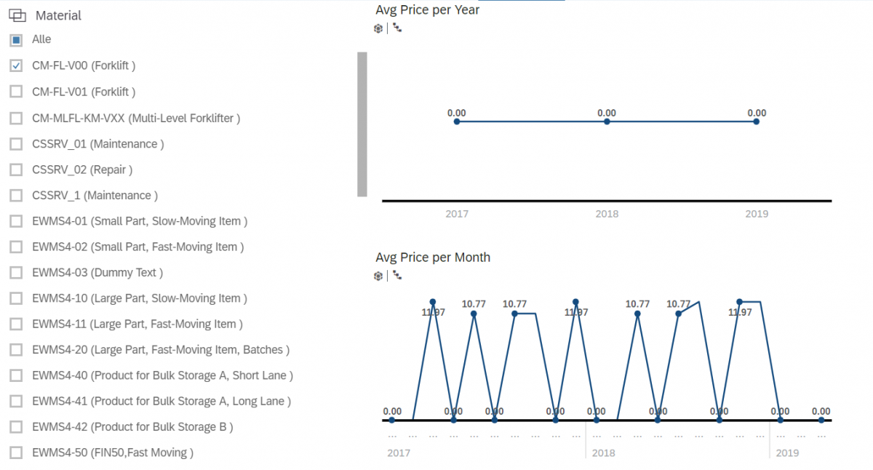Viewport: 873px width, 470px height.
Task: Select EWMS4-03 (Dummy Text) checkbox
Action: pos(16,273)
